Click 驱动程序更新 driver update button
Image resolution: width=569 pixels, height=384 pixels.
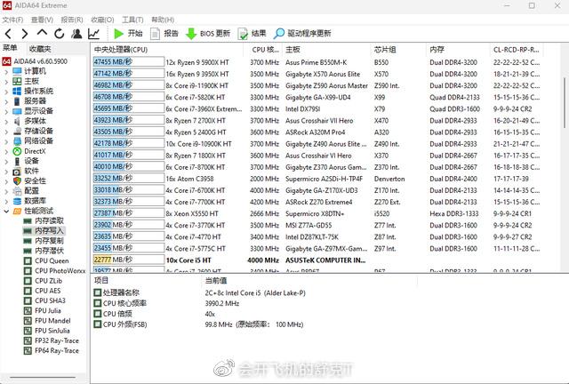302,34
